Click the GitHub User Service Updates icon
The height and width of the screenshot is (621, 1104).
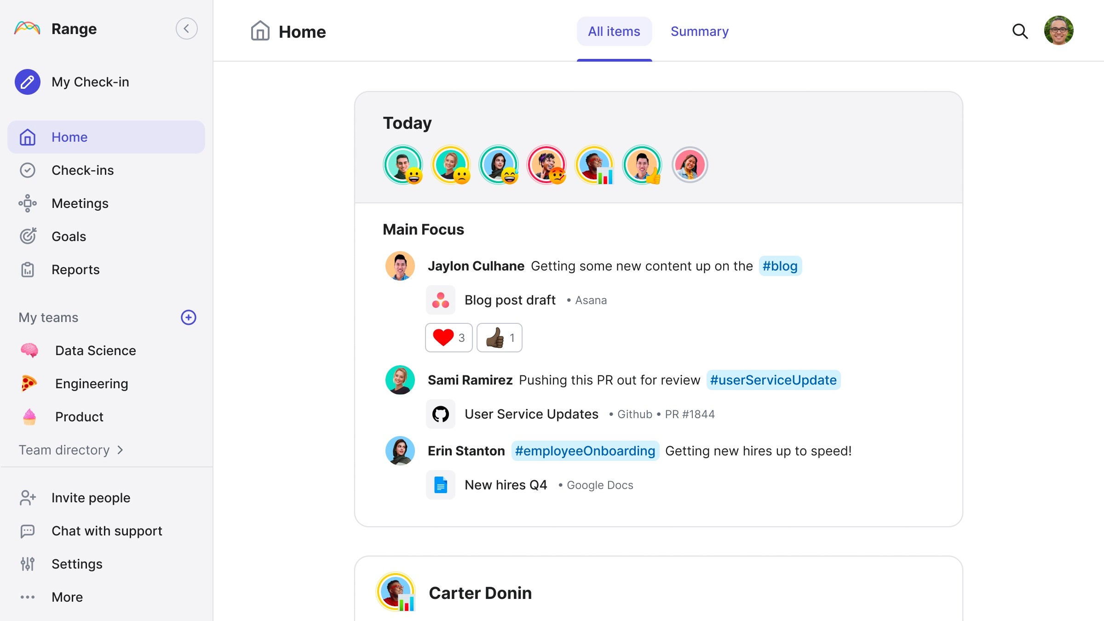tap(440, 414)
